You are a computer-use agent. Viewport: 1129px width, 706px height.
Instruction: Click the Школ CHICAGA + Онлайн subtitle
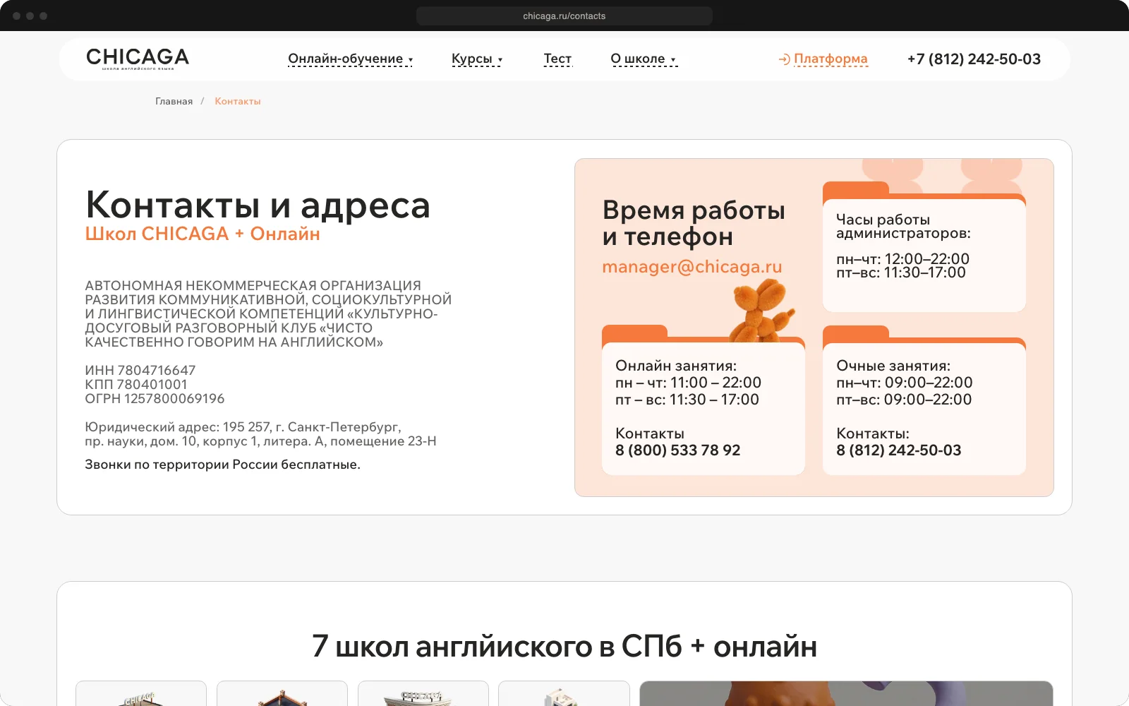203,234
